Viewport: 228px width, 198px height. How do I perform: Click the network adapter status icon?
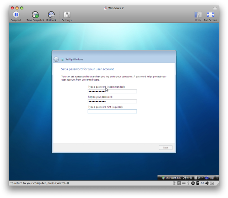point(202,183)
